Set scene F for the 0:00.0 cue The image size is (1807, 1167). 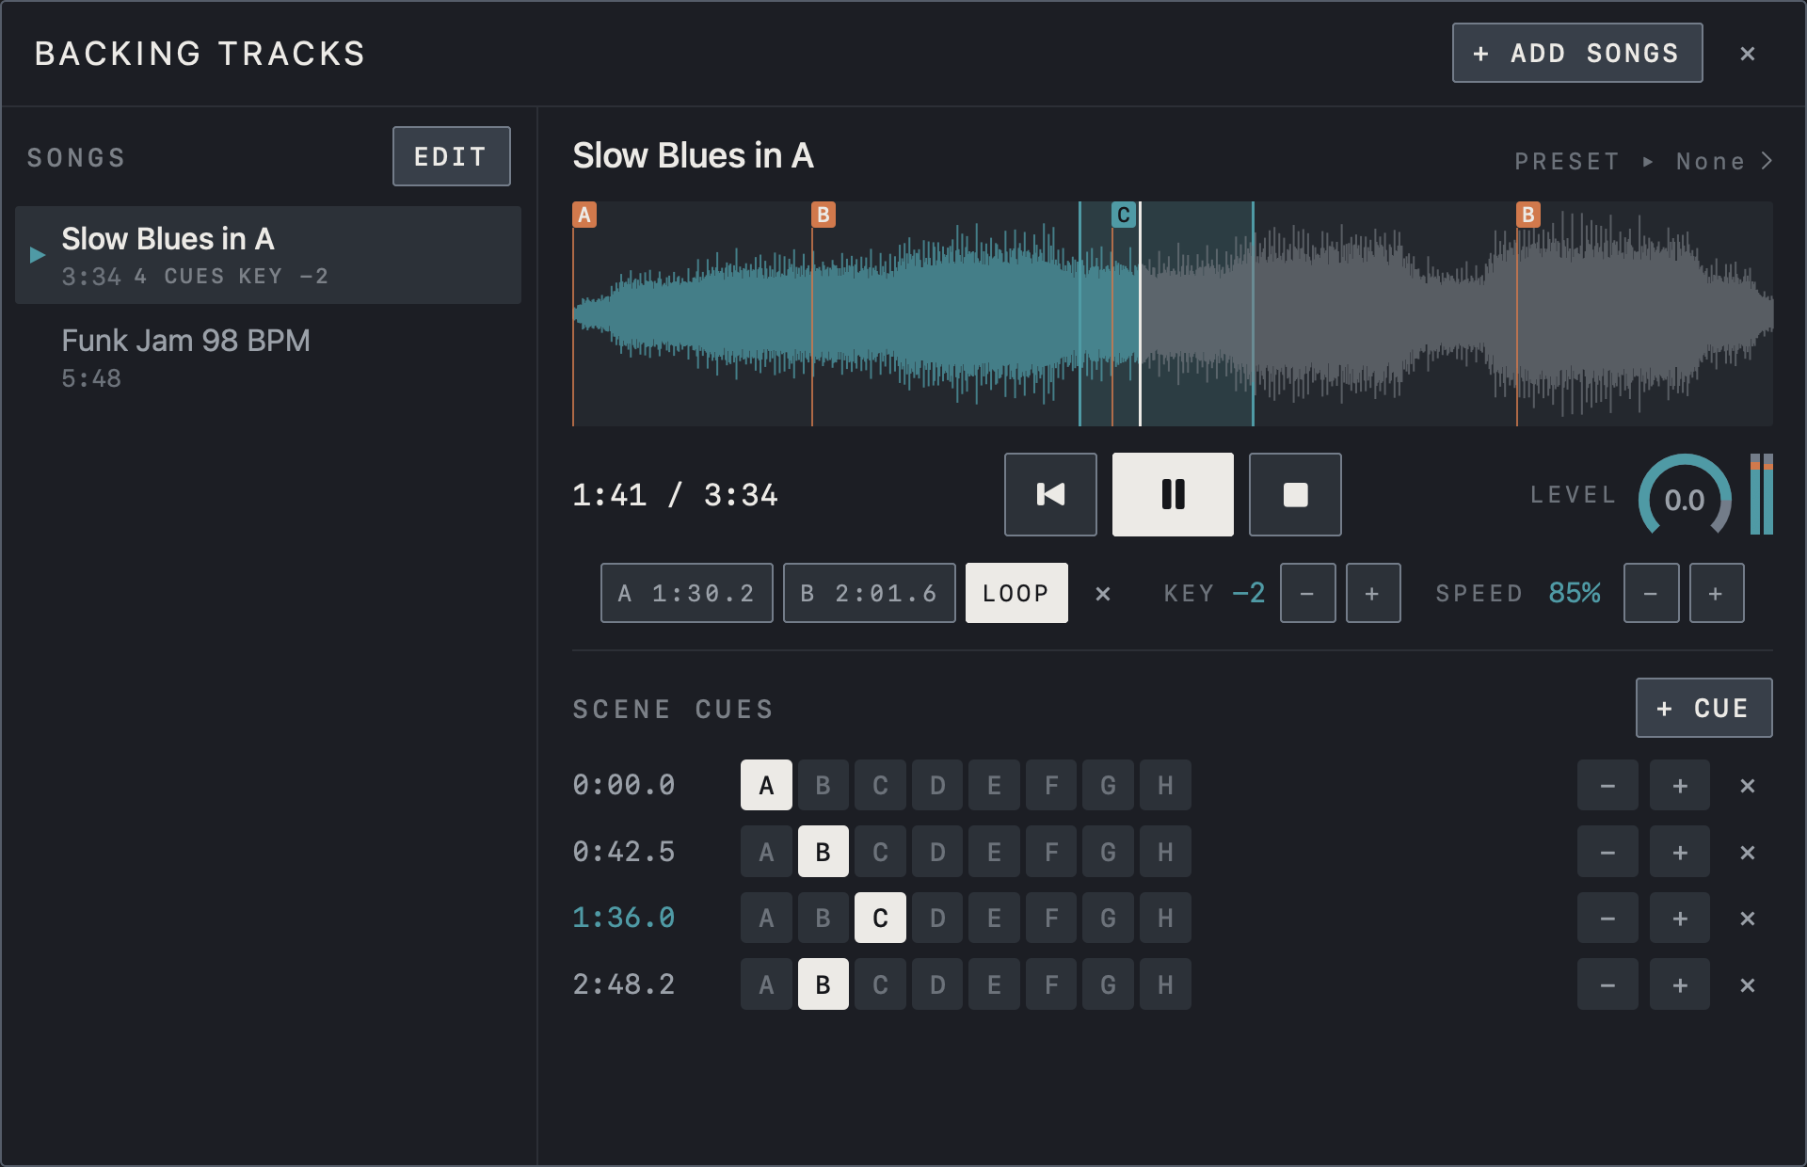click(1051, 785)
